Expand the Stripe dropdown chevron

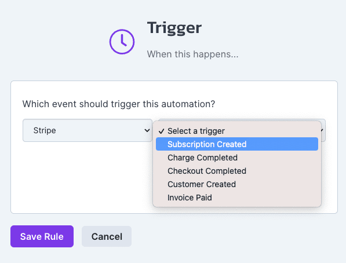pos(147,130)
